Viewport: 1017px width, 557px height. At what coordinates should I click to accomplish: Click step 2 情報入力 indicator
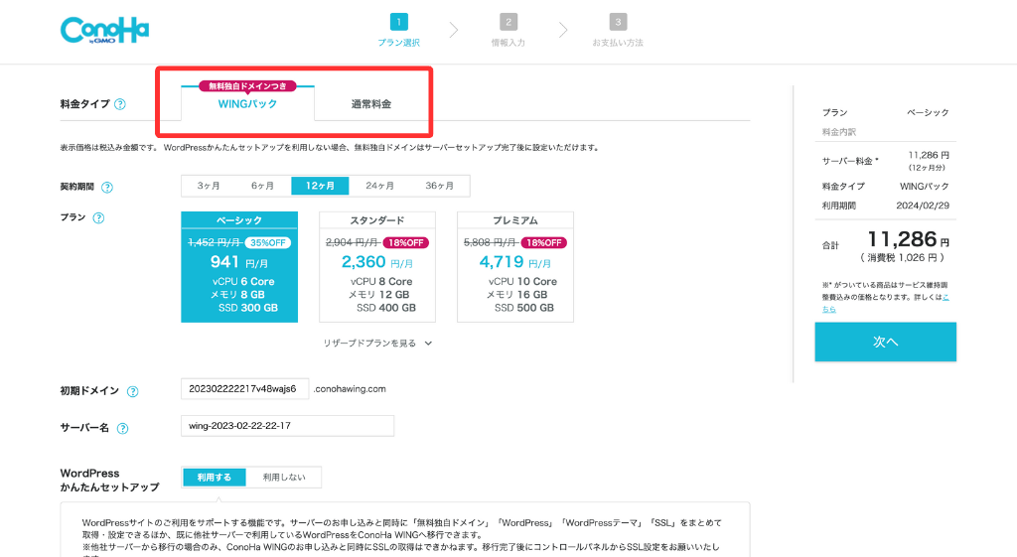tap(508, 30)
